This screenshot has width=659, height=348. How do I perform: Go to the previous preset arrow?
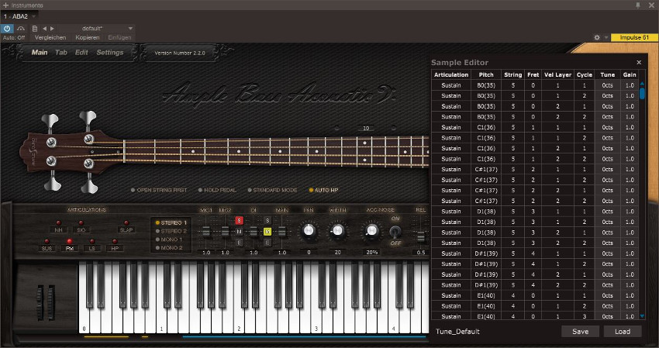click(44, 29)
